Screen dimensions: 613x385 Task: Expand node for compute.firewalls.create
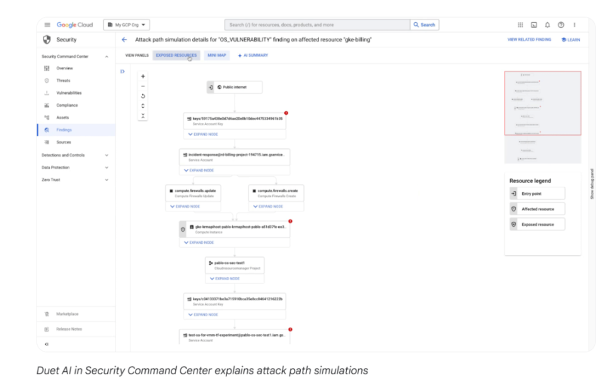[268, 206]
